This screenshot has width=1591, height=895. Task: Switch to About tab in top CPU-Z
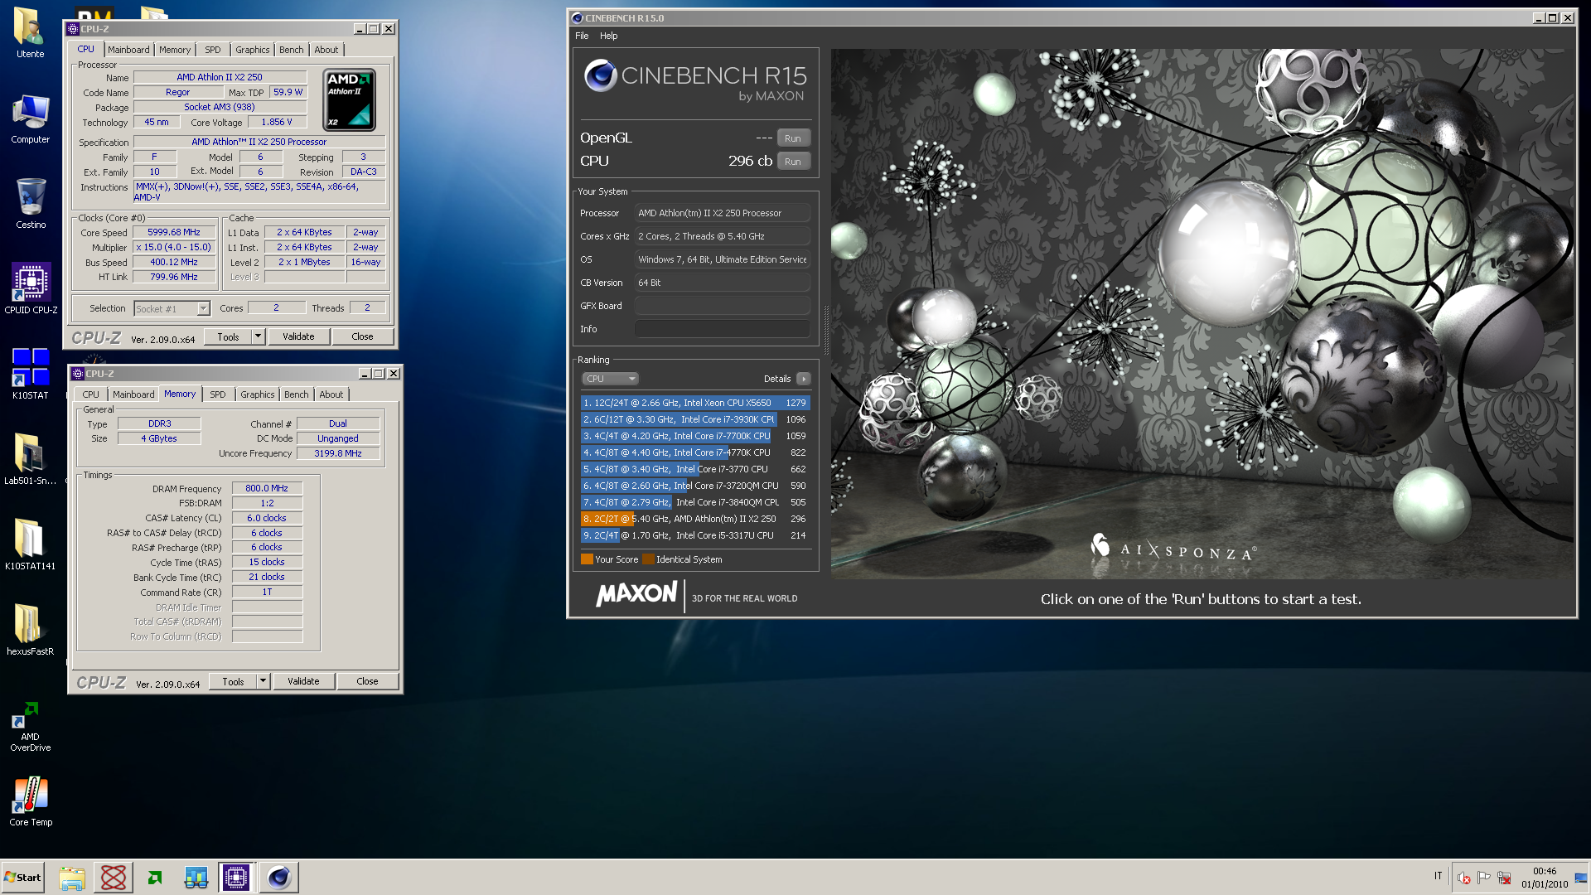click(x=326, y=50)
